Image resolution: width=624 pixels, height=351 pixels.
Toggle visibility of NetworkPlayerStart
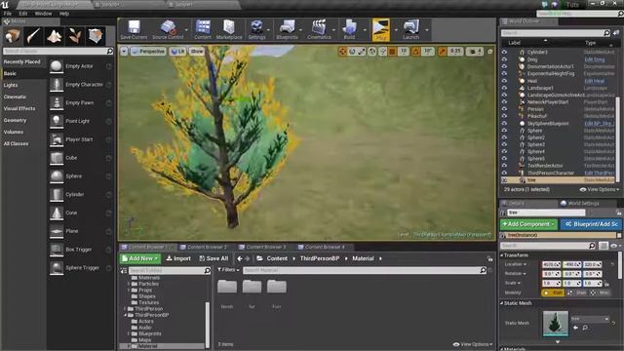[504, 101]
